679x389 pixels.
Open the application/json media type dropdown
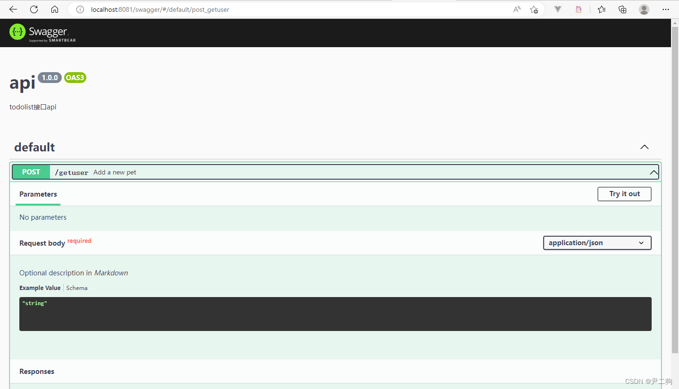597,242
